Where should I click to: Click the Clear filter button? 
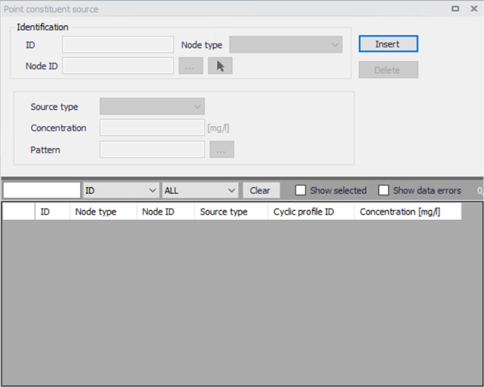tap(261, 190)
